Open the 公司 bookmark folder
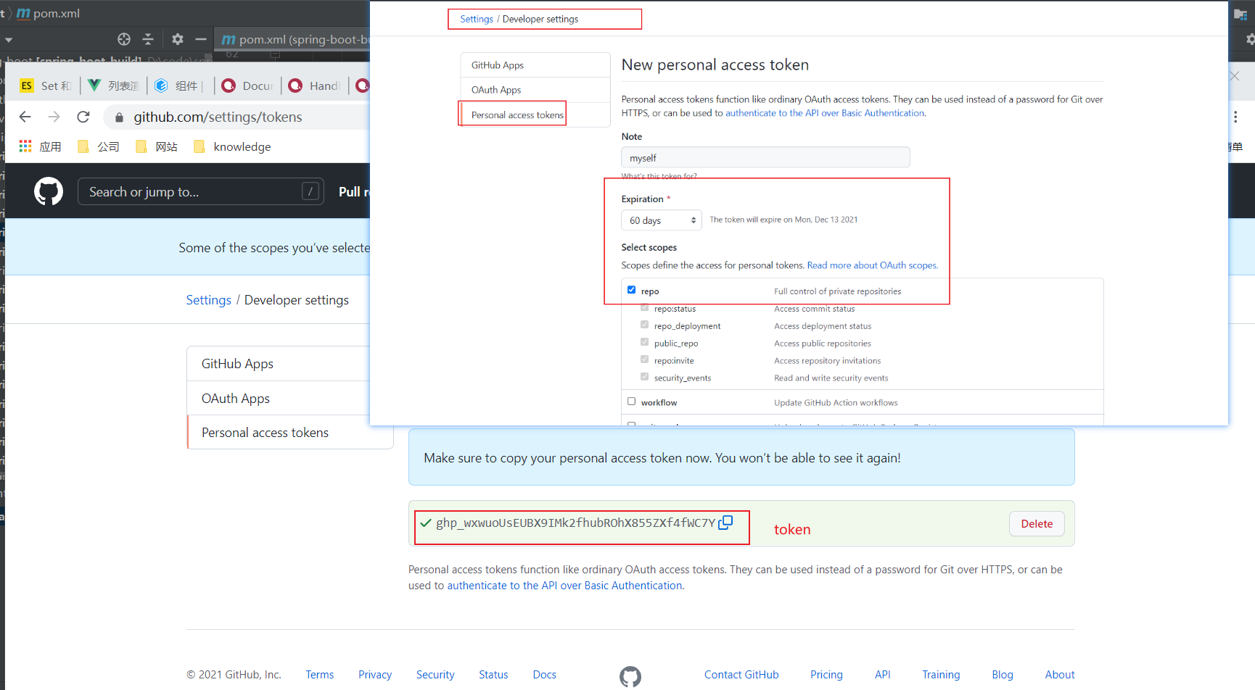 [x=98, y=146]
